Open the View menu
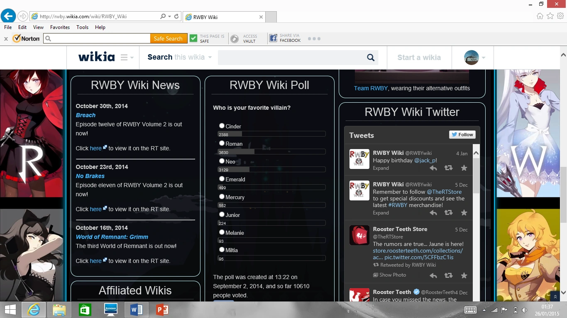This screenshot has height=318, width=567. (38, 27)
